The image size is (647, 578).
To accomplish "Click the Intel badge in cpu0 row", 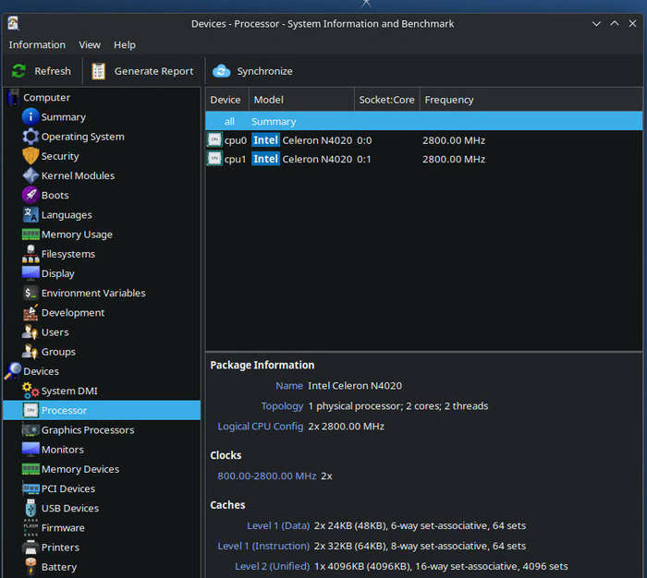I will [266, 140].
